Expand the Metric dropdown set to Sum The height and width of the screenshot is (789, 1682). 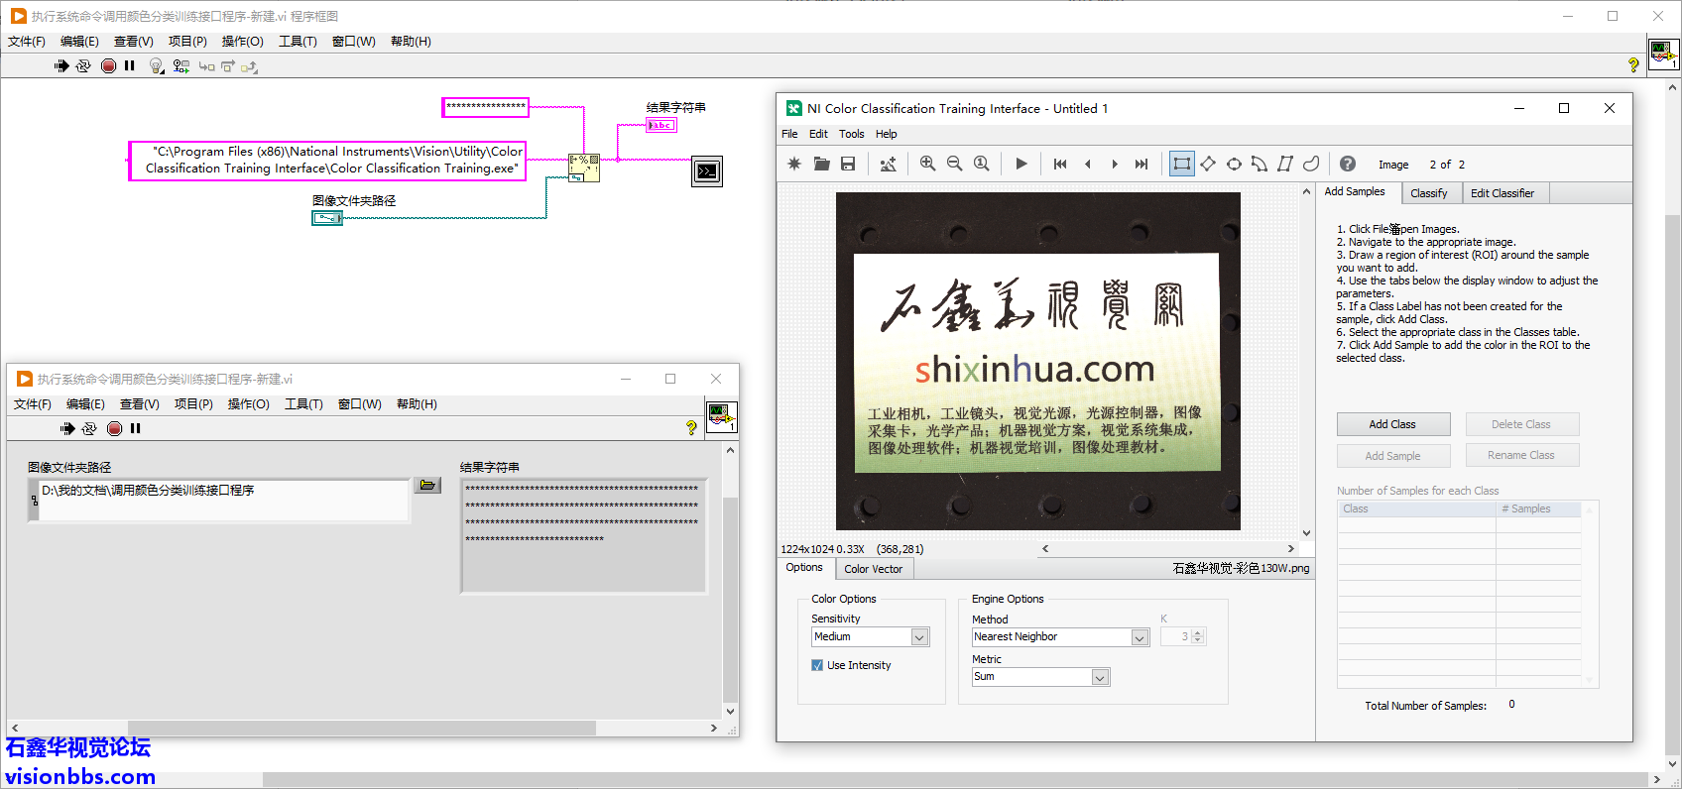tap(1099, 677)
